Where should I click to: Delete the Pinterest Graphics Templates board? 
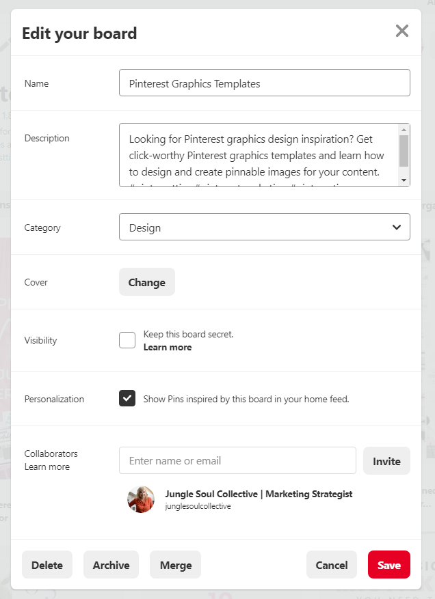(47, 565)
